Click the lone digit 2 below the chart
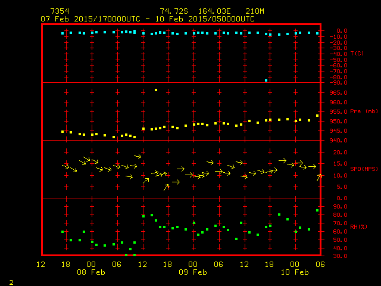Image resolution: width=381 pixels, height=286 pixels. pos(11,282)
